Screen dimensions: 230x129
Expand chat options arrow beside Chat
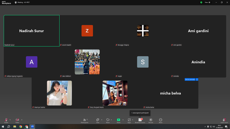(x=102, y=120)
